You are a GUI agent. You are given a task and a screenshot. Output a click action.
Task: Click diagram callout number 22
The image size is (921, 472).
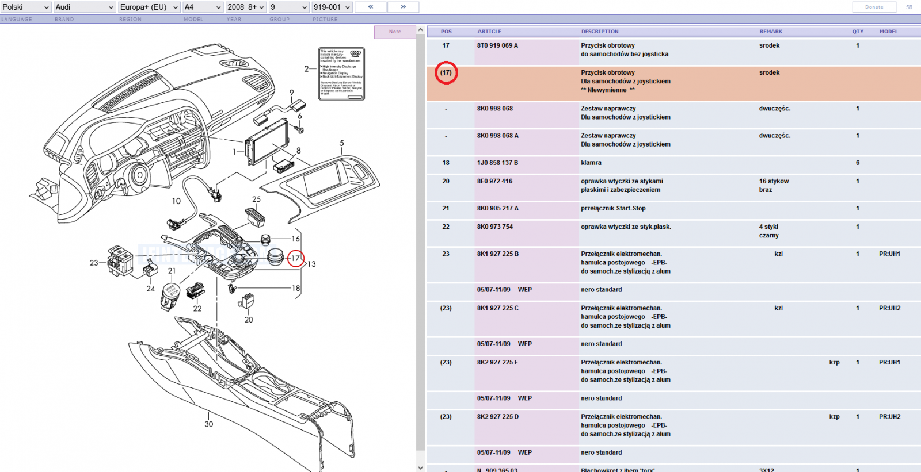coord(197,309)
